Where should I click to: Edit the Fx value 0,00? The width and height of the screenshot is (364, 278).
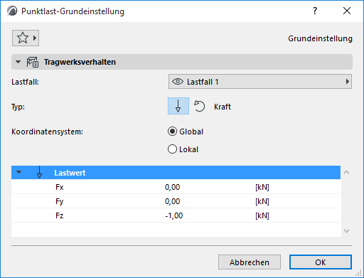(173, 187)
